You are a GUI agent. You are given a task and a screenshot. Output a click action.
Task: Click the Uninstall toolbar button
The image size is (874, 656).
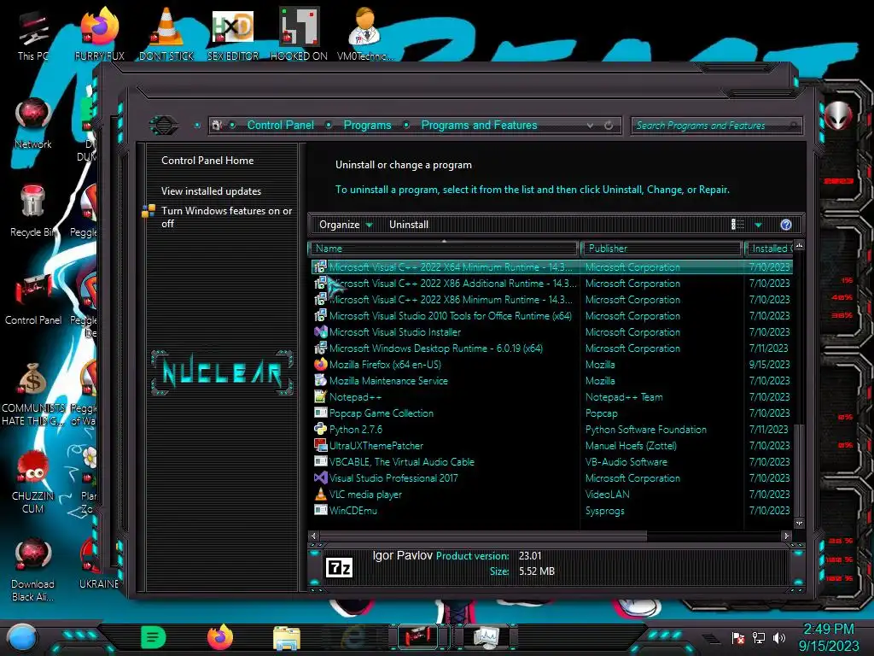tap(409, 225)
